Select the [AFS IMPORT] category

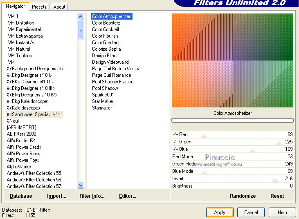coord(22,127)
